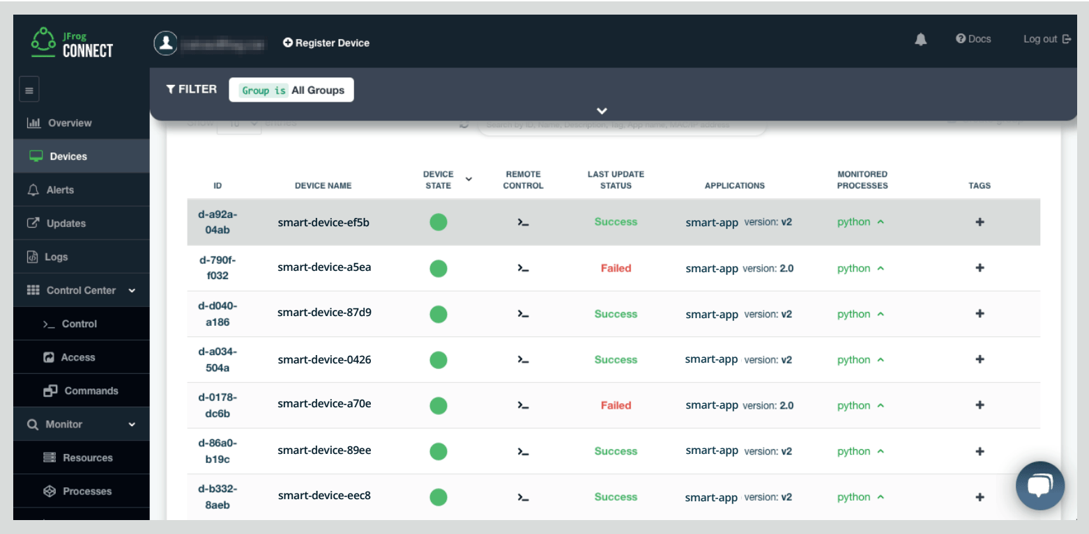Click Register Device button
This screenshot has width=1089, height=534.
pos(326,42)
